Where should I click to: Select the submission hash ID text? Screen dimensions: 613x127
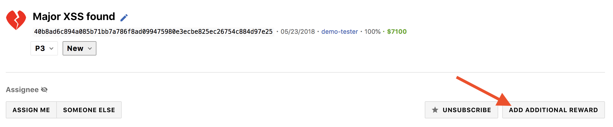tap(153, 32)
